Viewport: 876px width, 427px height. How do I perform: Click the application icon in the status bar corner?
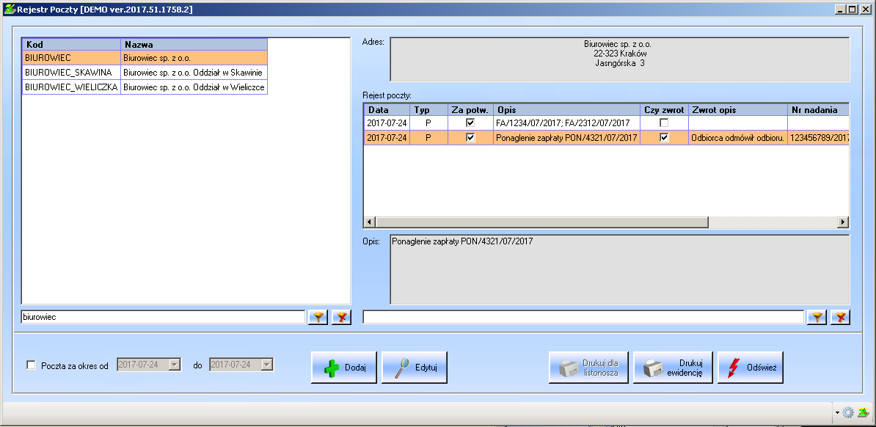coord(863,412)
